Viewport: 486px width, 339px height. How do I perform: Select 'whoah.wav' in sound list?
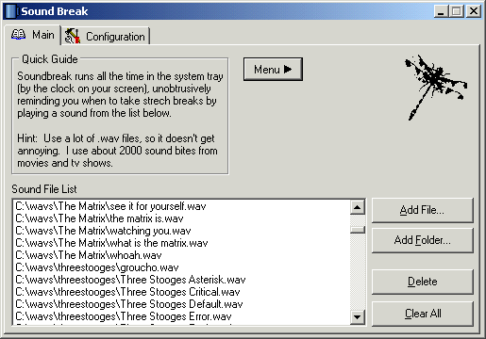[182, 255]
